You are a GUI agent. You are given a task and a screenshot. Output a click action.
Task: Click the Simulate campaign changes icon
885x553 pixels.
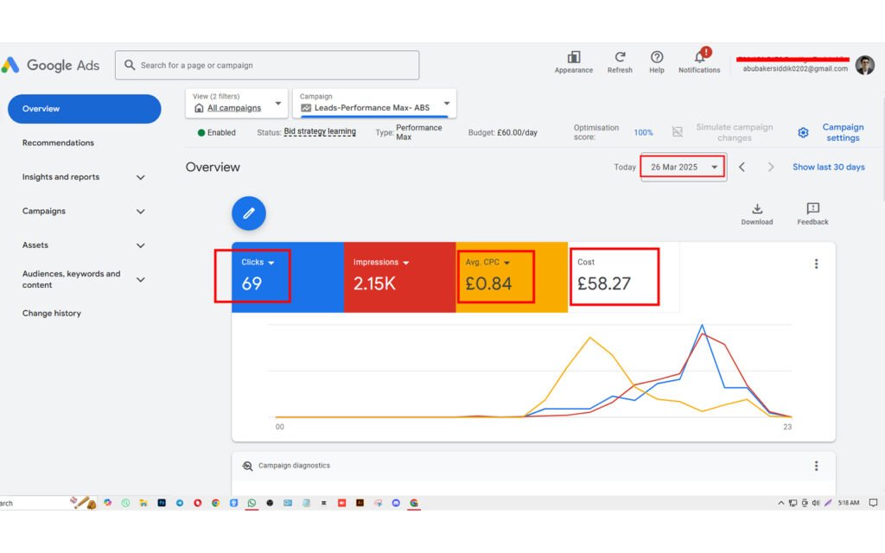(678, 132)
